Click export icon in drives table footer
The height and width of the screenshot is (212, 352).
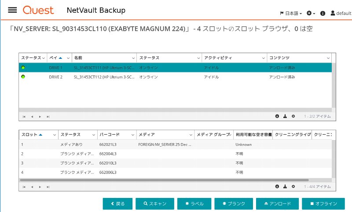click(285, 116)
